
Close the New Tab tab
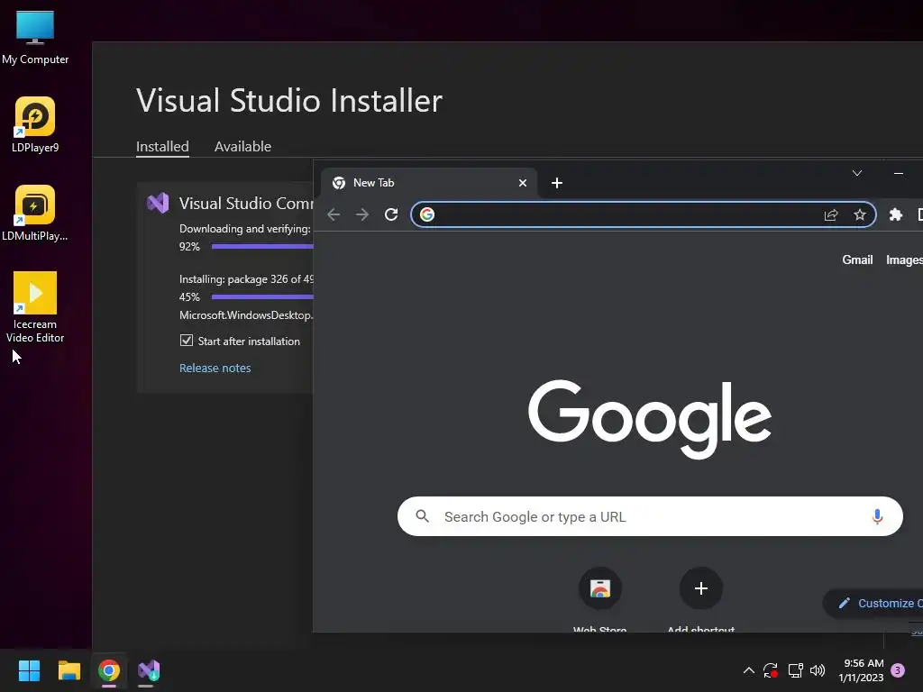pyautogui.click(x=523, y=183)
